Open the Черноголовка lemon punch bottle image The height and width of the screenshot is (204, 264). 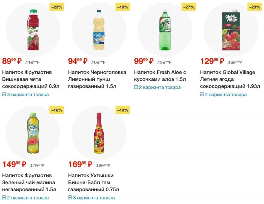point(99,30)
